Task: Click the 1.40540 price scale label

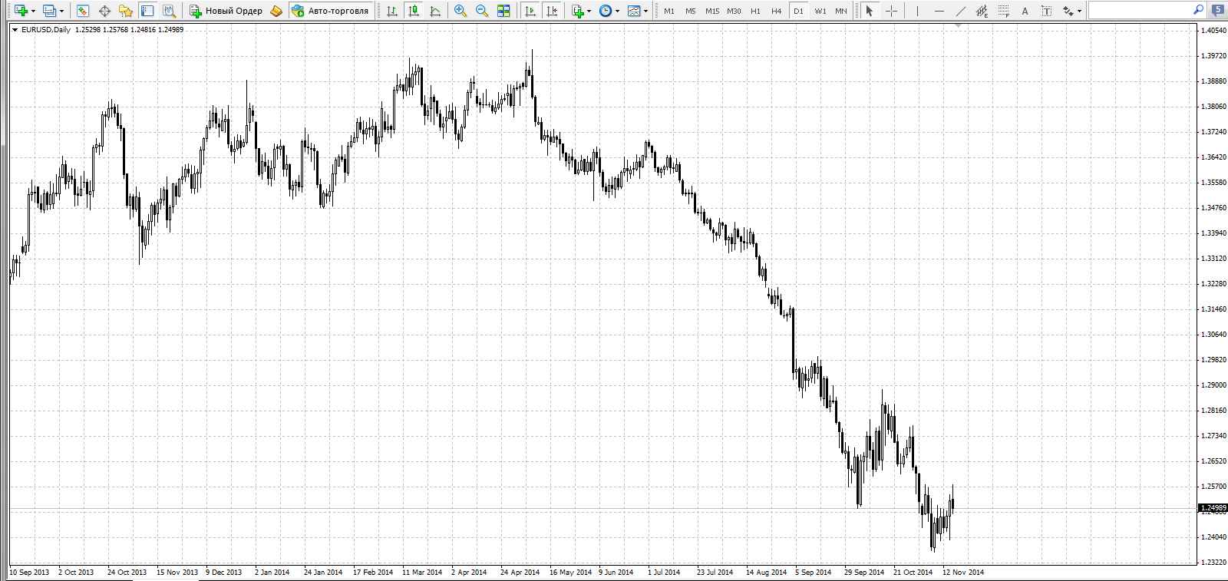Action: pyautogui.click(x=1213, y=31)
